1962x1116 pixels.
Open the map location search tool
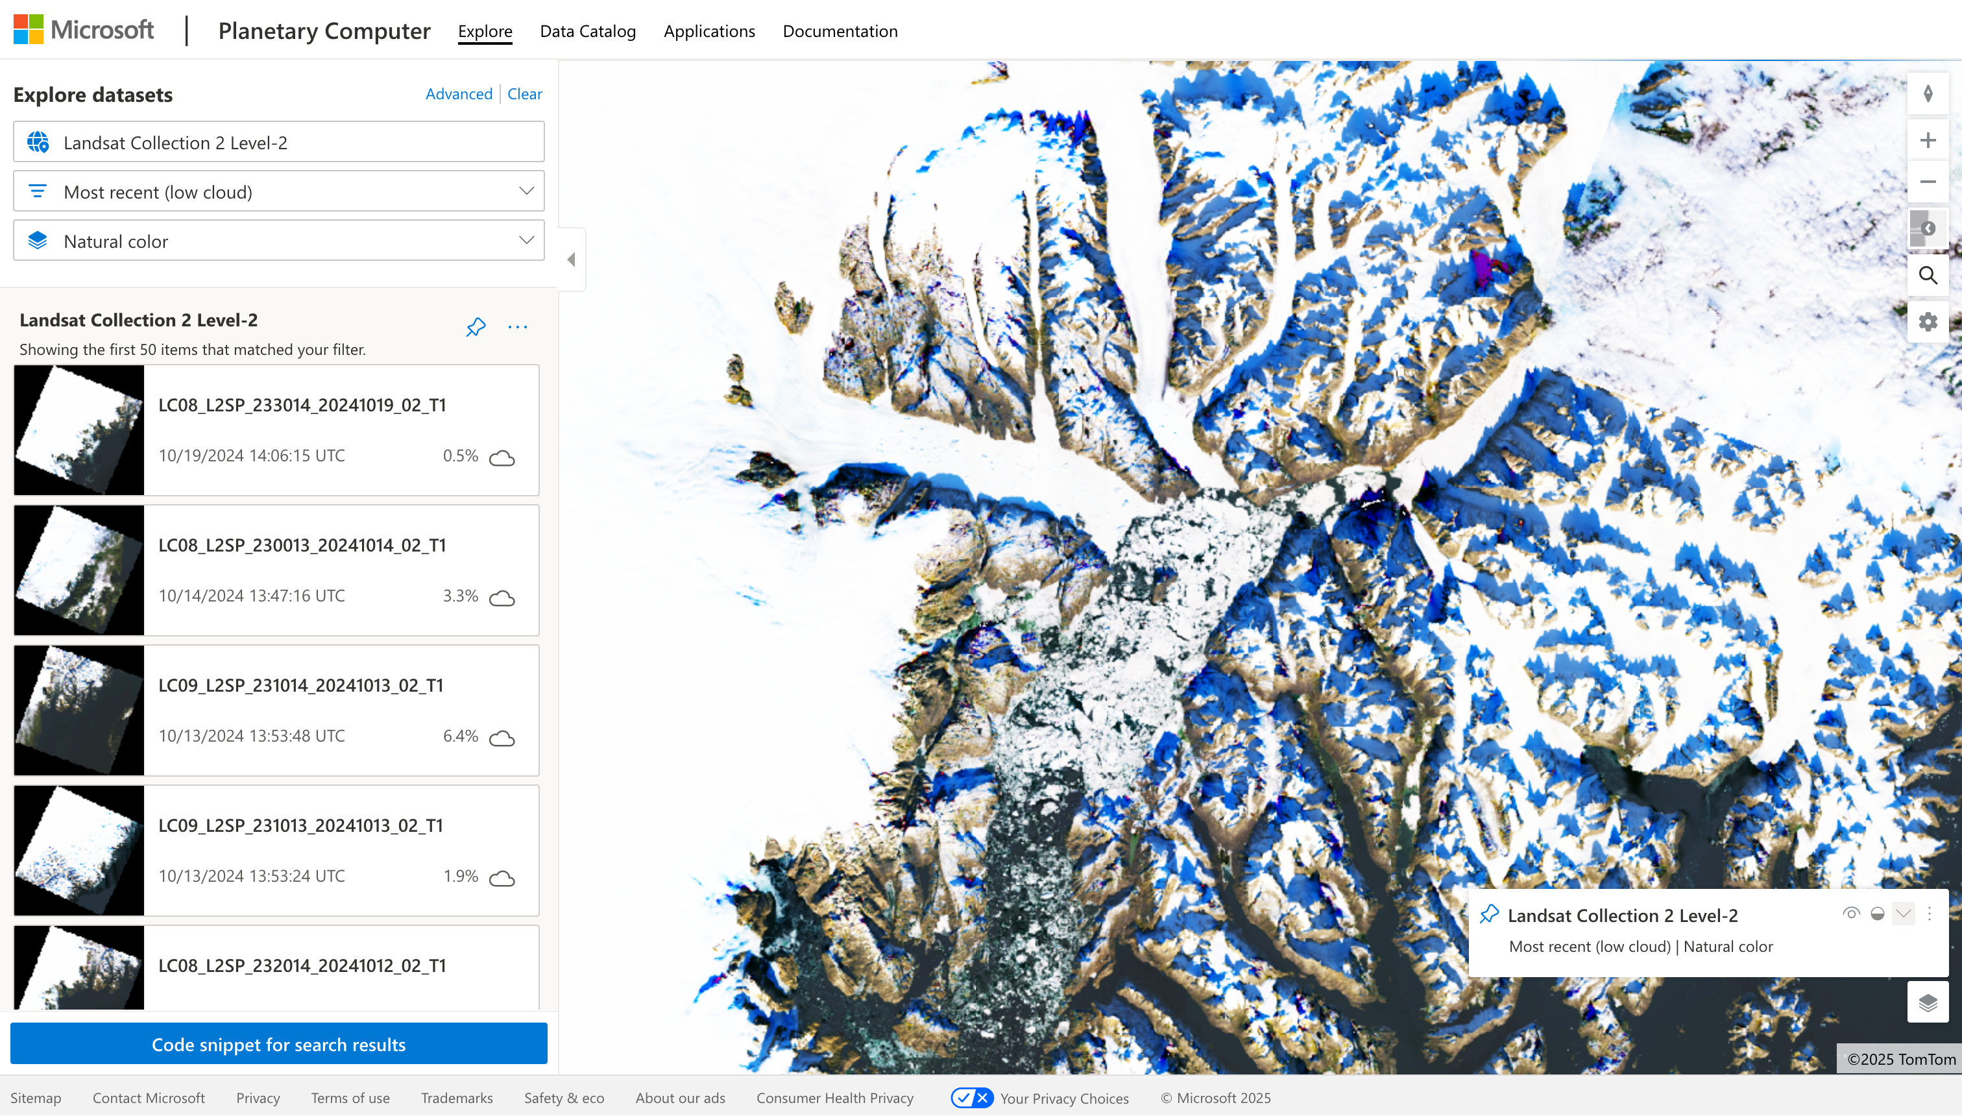tap(1928, 275)
